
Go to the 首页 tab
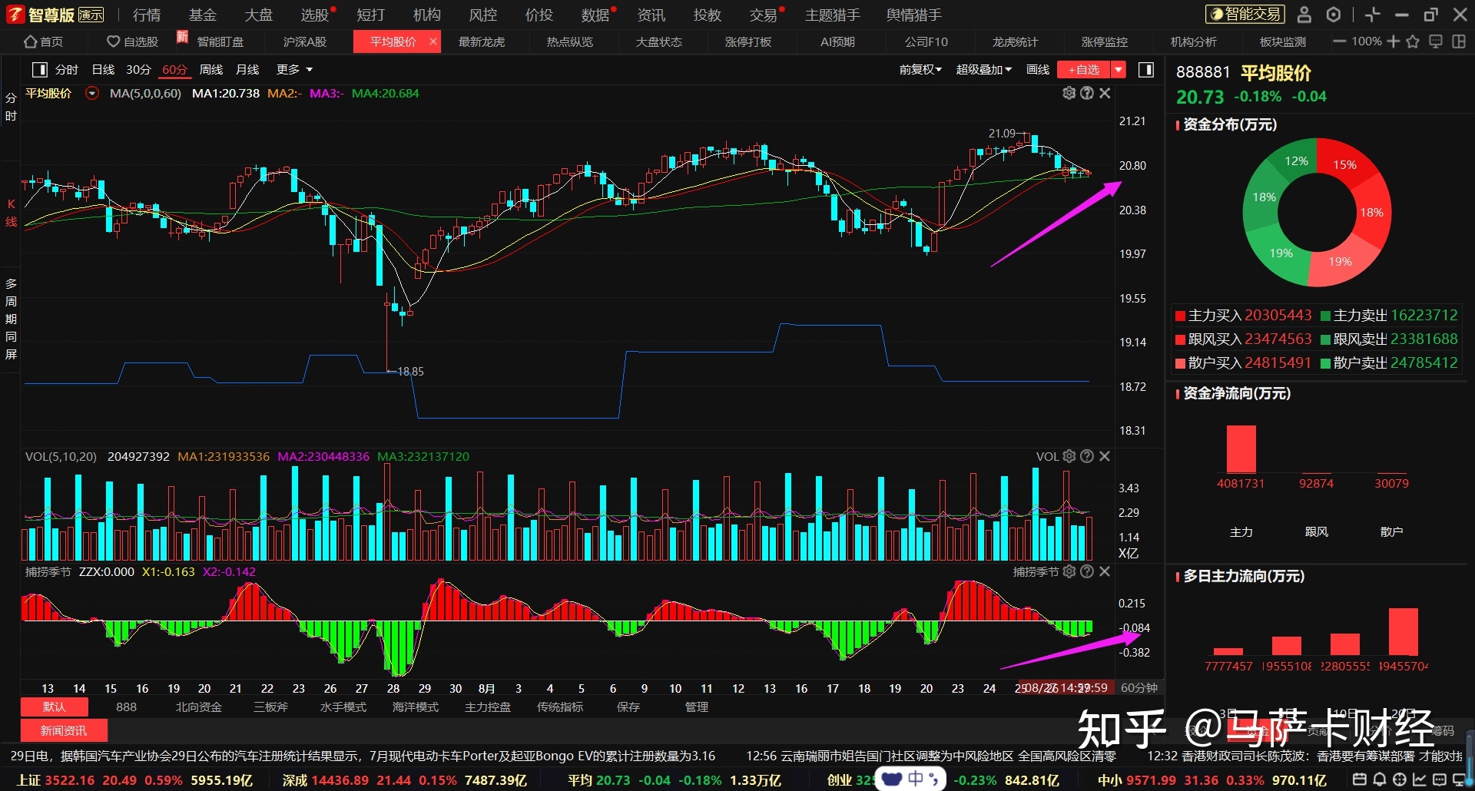(43, 41)
